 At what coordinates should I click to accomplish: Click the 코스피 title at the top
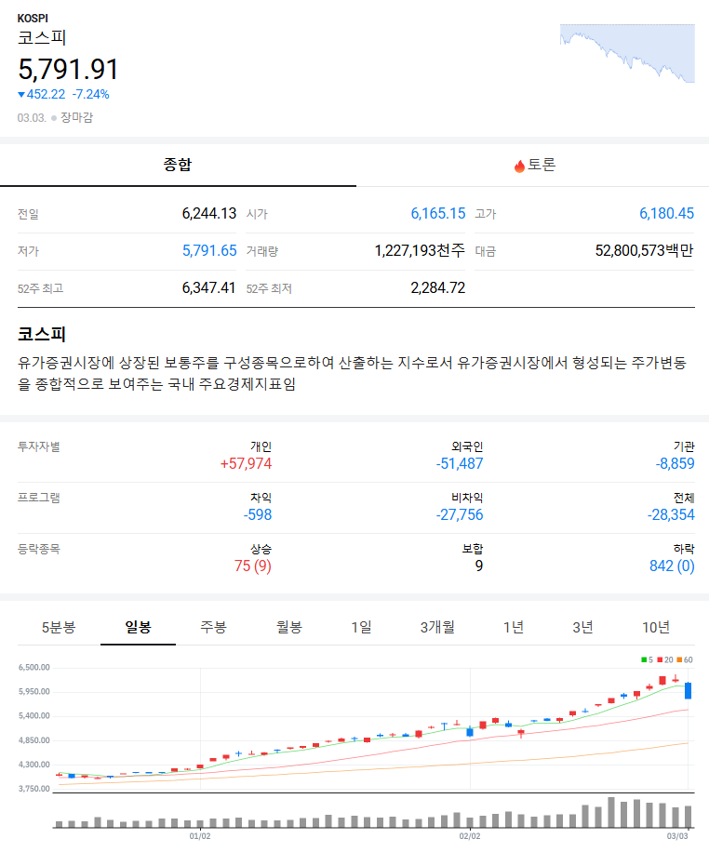point(42,38)
